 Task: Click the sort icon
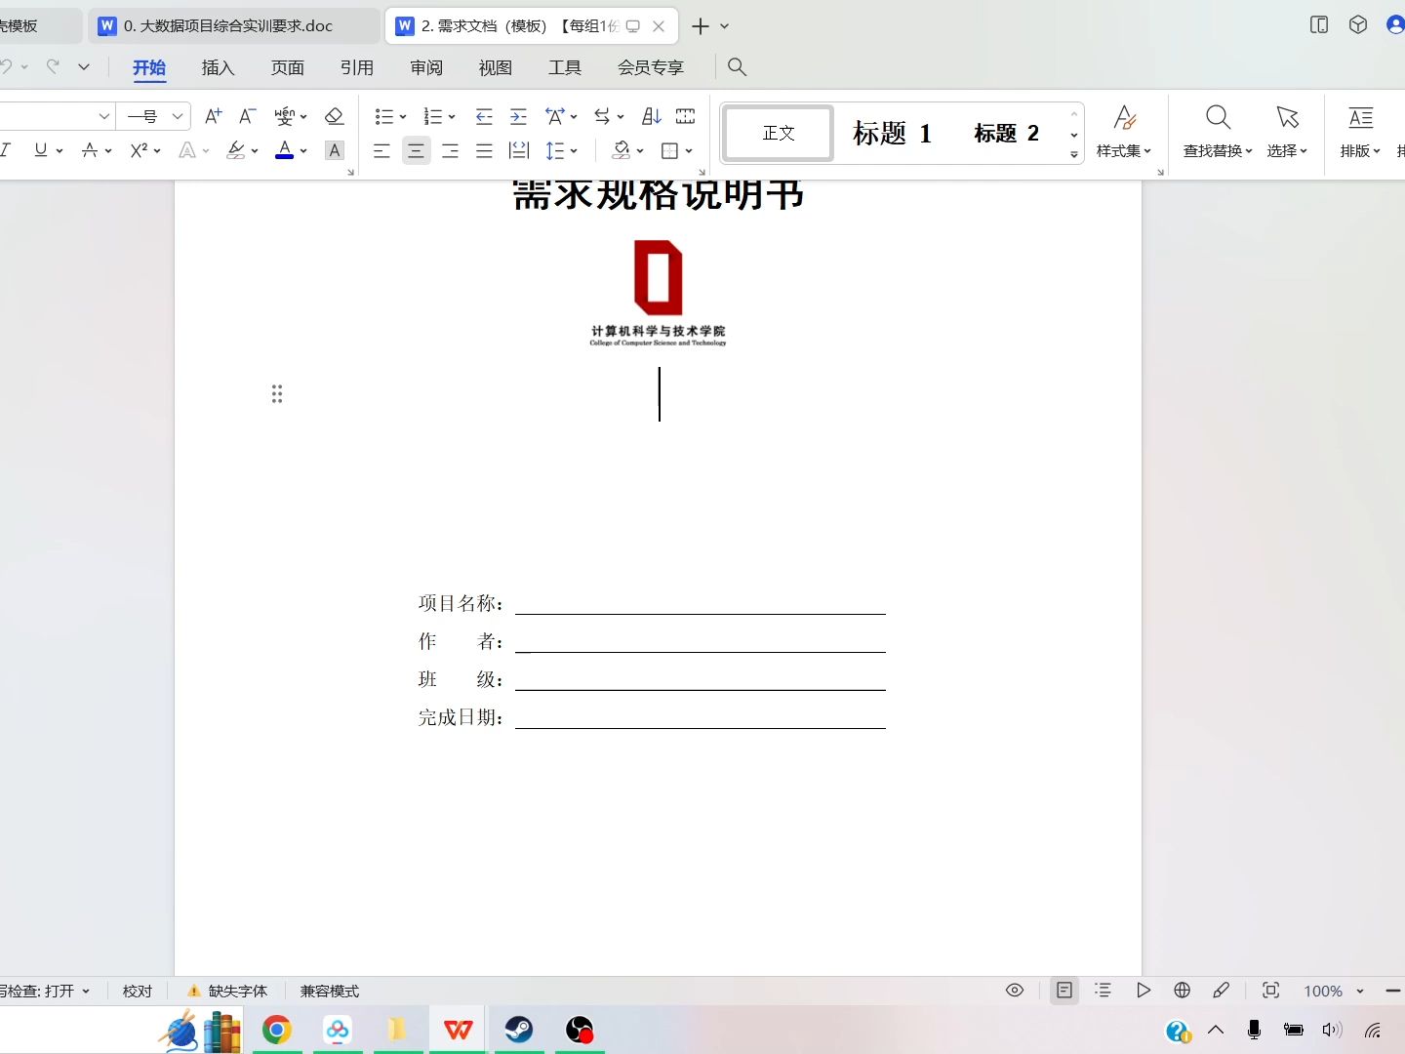(652, 117)
